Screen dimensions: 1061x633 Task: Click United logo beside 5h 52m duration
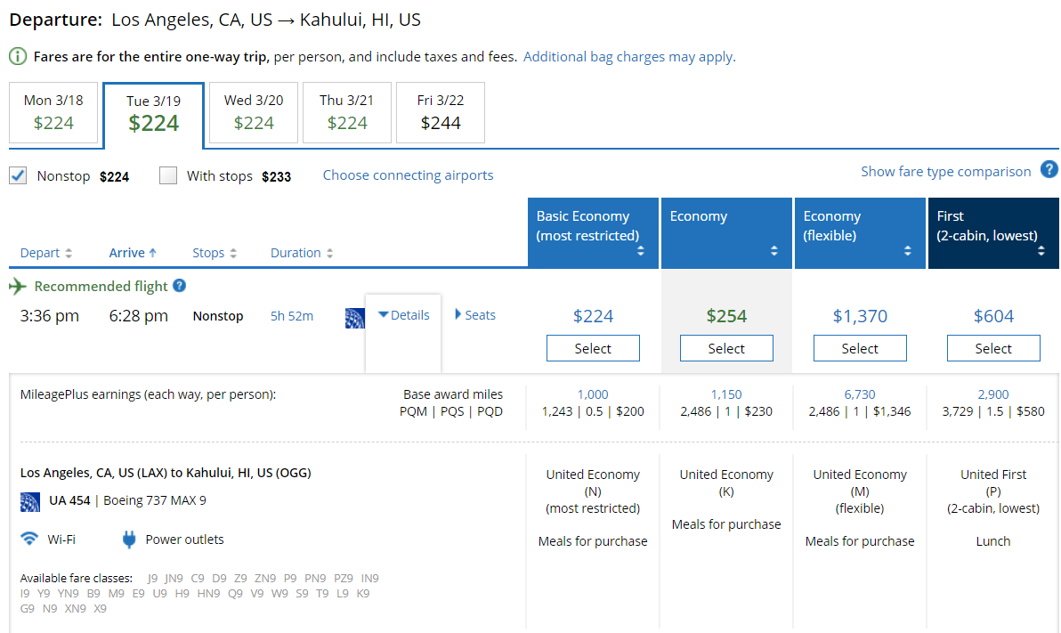354,318
